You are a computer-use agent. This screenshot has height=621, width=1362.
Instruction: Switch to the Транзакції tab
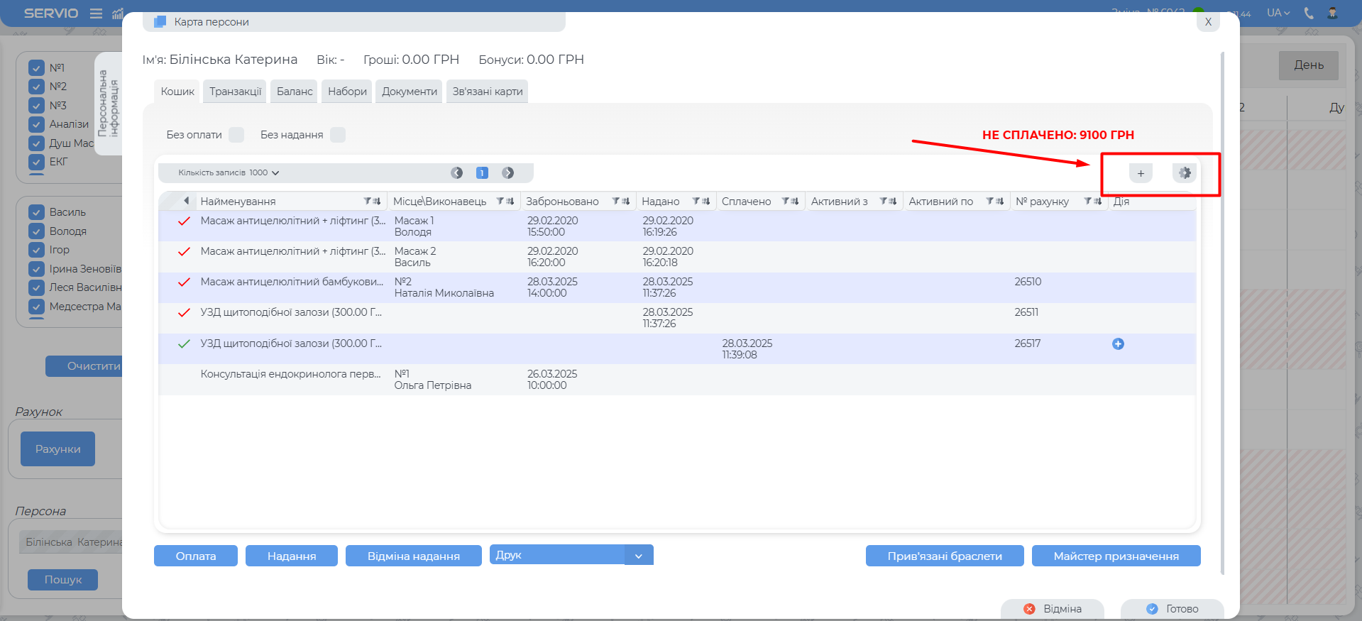pos(235,92)
